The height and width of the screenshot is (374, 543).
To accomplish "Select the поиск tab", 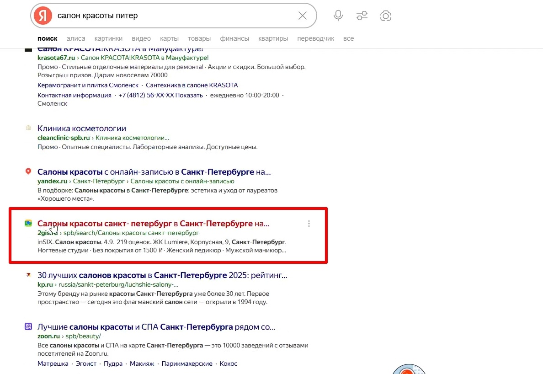I will click(x=48, y=38).
